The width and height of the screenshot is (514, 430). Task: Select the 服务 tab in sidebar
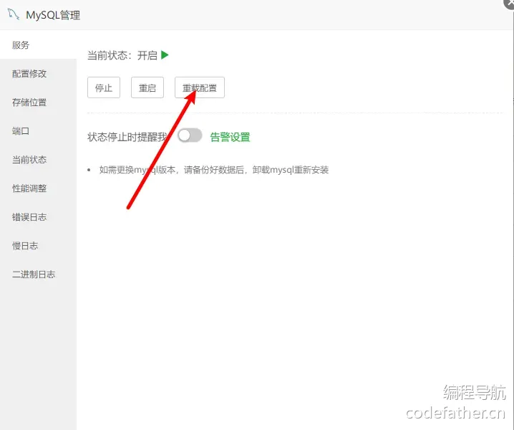coord(21,45)
